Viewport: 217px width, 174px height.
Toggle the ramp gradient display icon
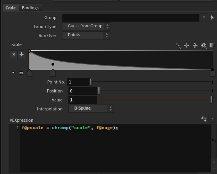[x=212, y=45]
